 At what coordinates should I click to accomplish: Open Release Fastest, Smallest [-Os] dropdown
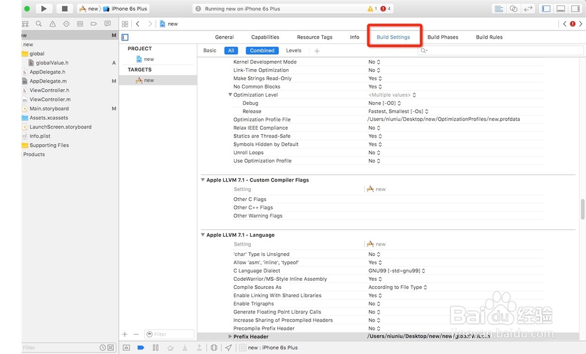(398, 111)
